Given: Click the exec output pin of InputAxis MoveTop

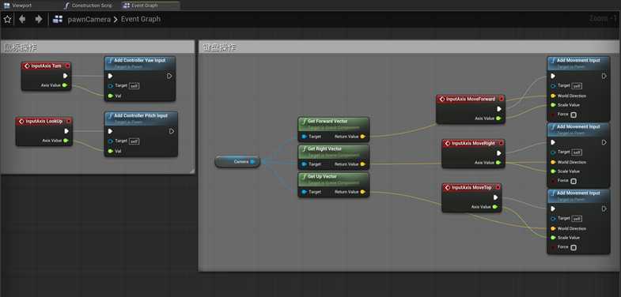Looking at the screenshot, I should [496, 197].
